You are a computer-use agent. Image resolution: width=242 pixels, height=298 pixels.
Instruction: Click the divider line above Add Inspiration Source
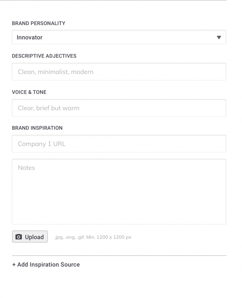[x=119, y=256]
